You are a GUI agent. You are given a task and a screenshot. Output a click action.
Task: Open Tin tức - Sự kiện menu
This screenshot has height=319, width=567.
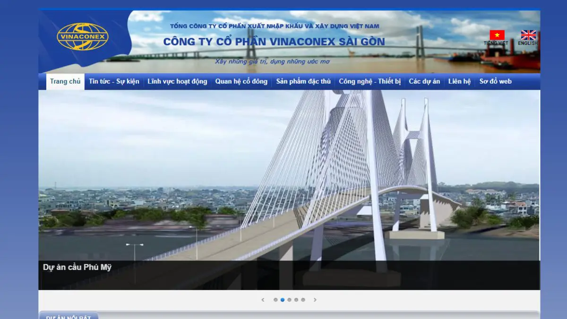tap(114, 81)
